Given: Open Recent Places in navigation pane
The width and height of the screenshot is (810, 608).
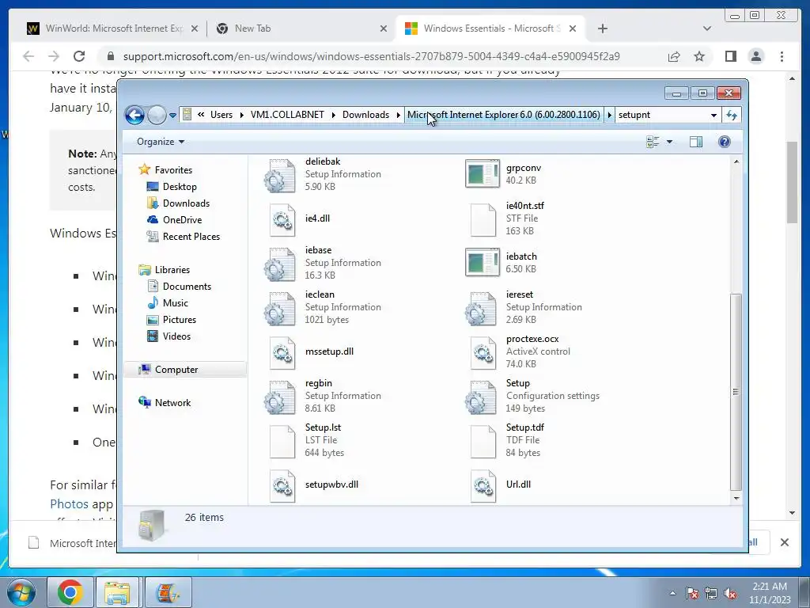Looking at the screenshot, I should tap(191, 236).
